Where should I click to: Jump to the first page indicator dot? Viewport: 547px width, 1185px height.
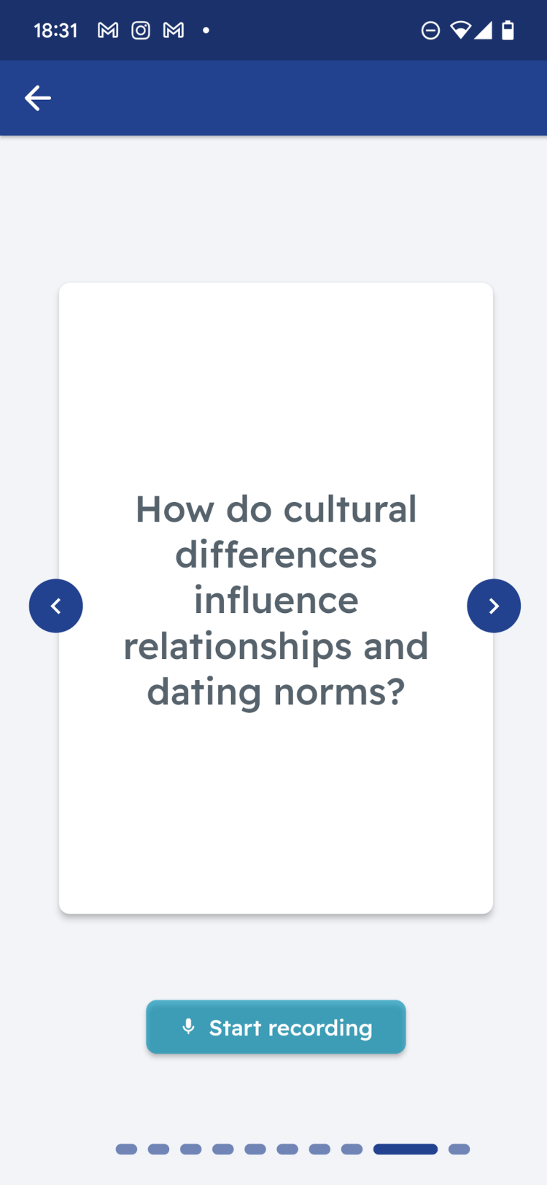(126, 1149)
